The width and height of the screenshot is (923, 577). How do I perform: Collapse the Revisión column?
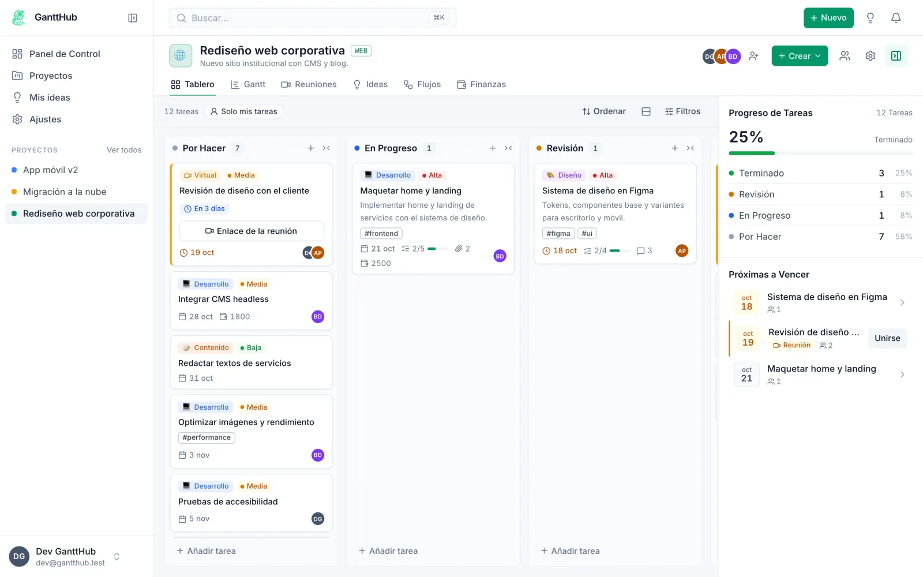point(691,148)
